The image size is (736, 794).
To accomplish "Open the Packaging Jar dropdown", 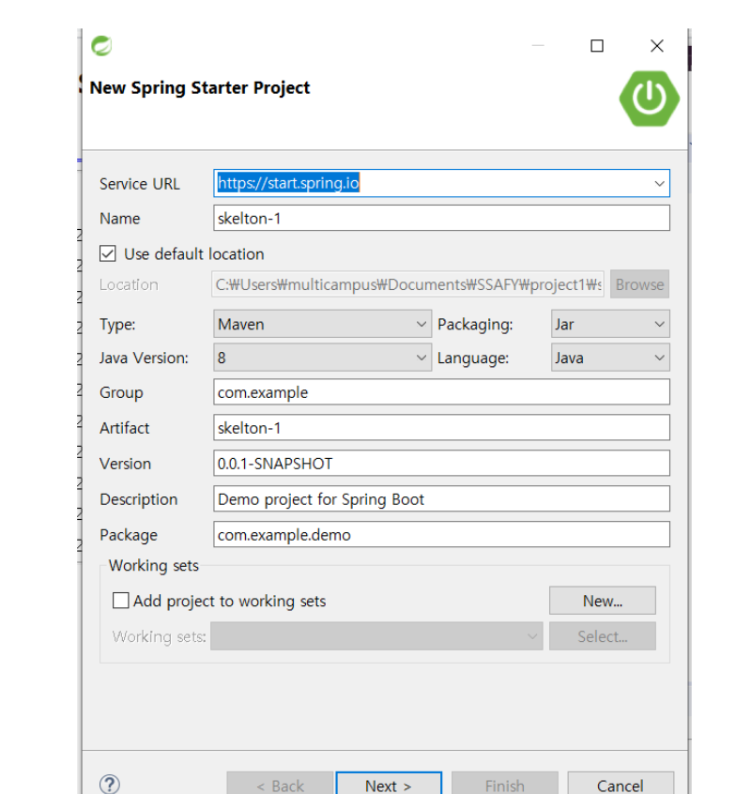I will [x=610, y=324].
